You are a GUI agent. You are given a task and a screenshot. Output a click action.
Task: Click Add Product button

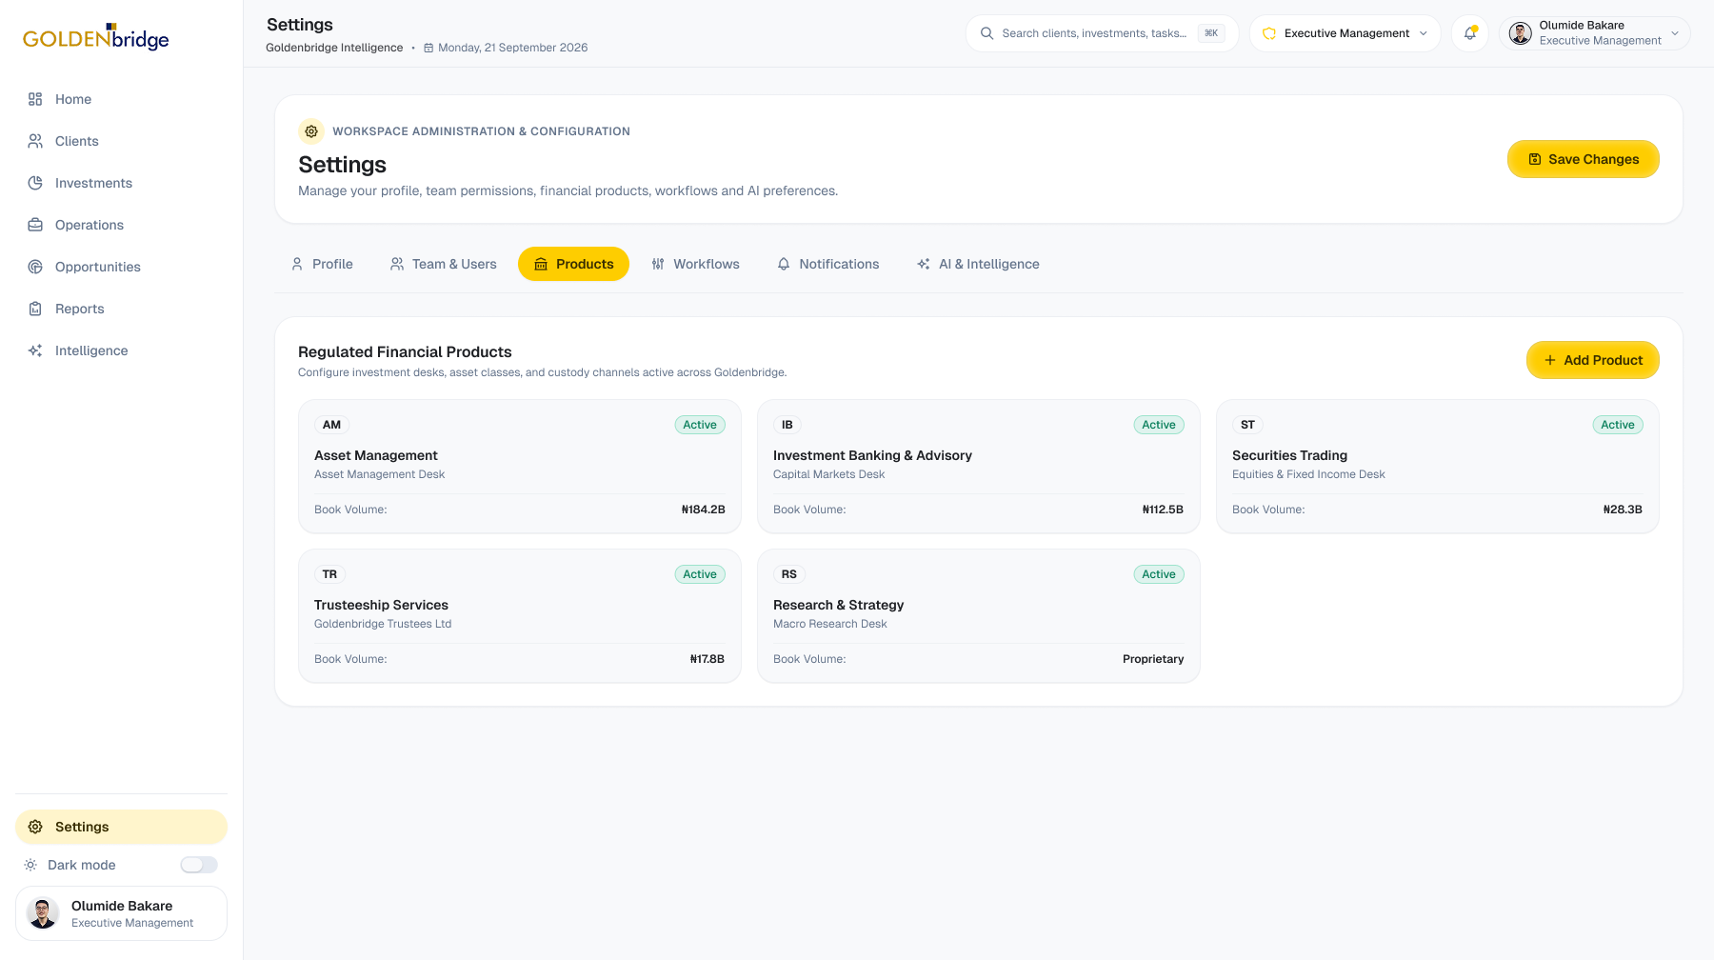click(1592, 360)
